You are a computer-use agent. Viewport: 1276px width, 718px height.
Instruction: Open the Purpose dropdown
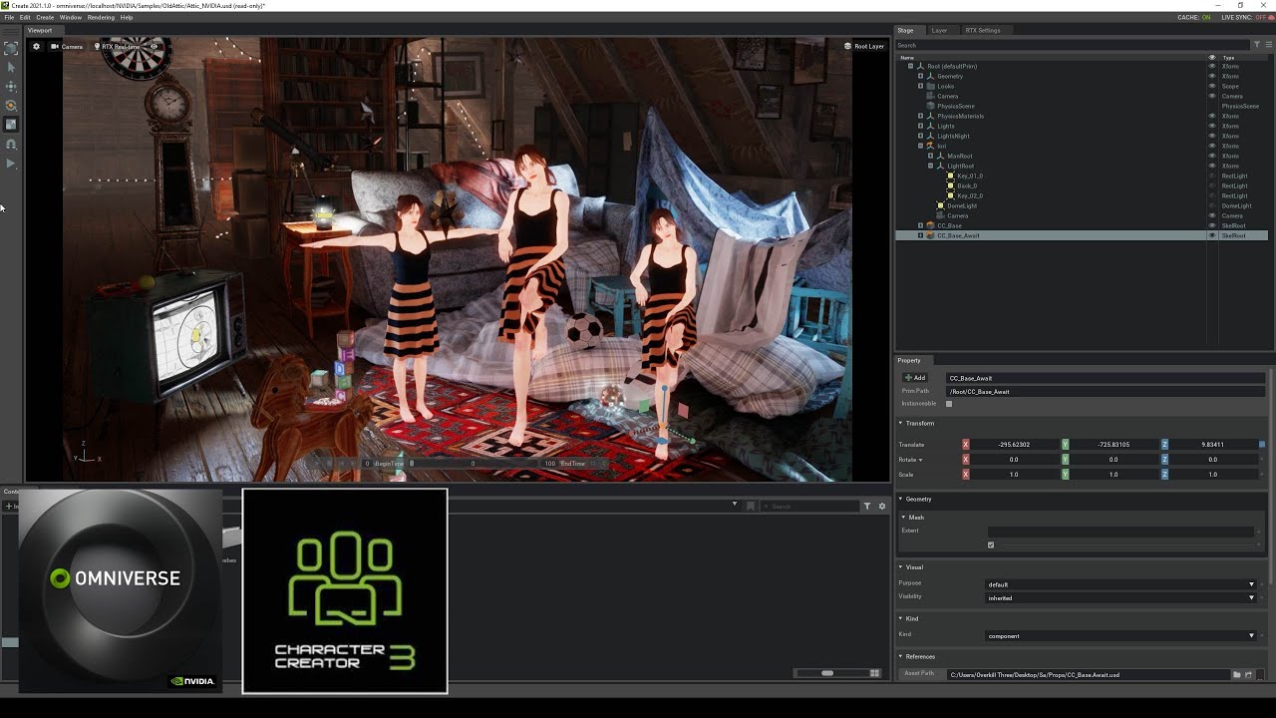(1121, 584)
